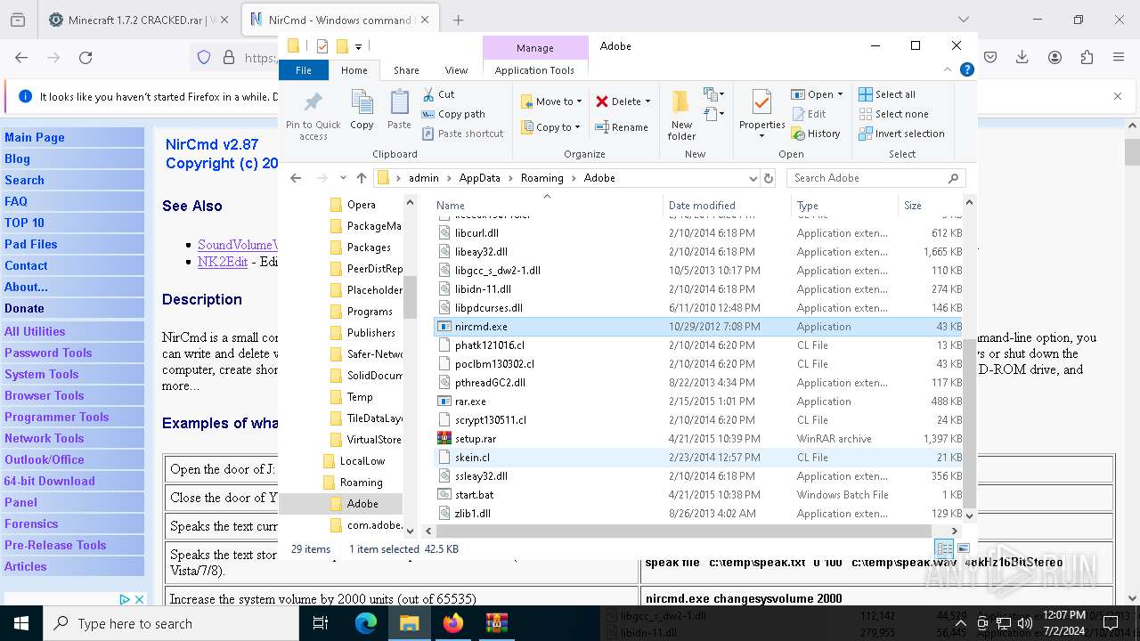Rename the selected nircmd.exe file
The image size is (1140, 641).
click(622, 127)
